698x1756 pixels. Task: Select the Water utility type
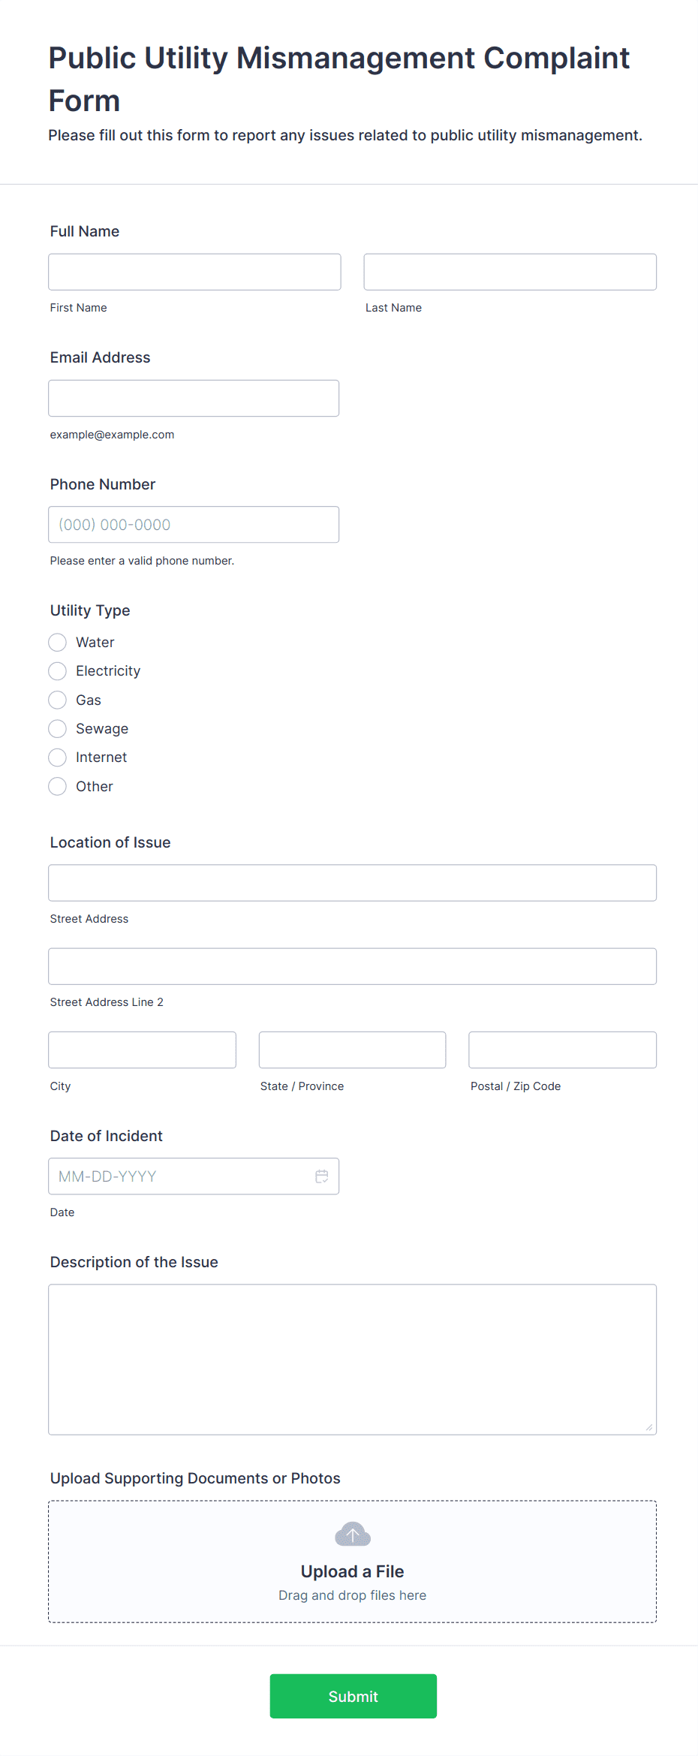click(x=58, y=643)
